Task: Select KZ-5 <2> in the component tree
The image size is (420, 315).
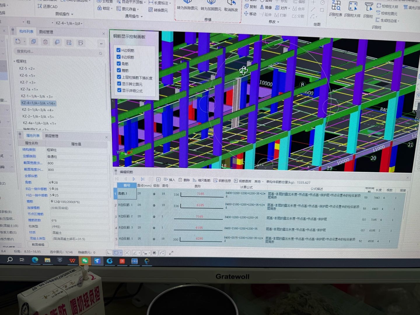Action: coord(27,68)
